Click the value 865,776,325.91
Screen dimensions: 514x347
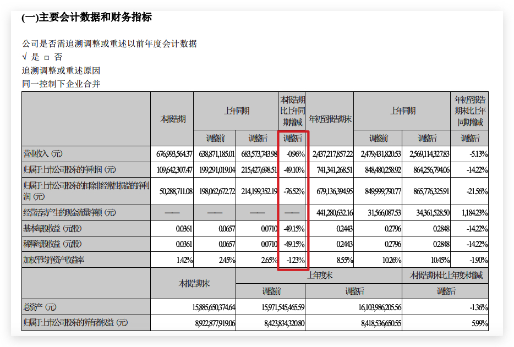click(431, 191)
